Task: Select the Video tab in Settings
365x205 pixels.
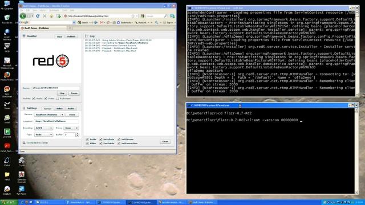Action: 59,109
